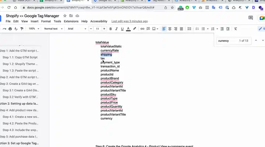Open the zoom level dropdown
The image size is (265, 147).
coord(33,29)
